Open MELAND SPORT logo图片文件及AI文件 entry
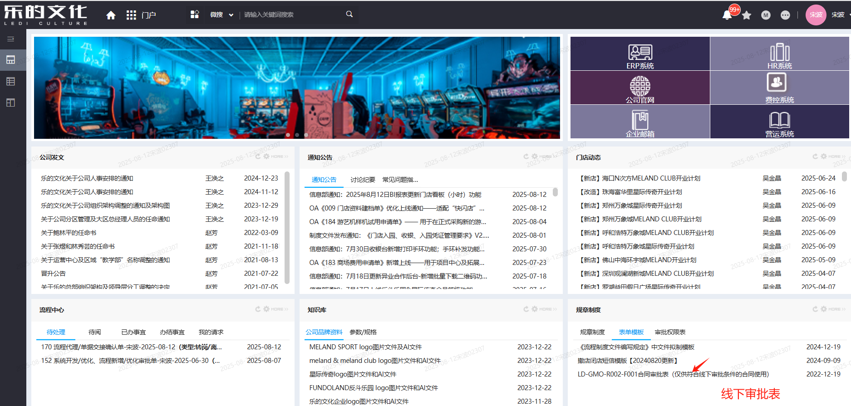Viewport: 851px width, 406px height. pyautogui.click(x=365, y=347)
